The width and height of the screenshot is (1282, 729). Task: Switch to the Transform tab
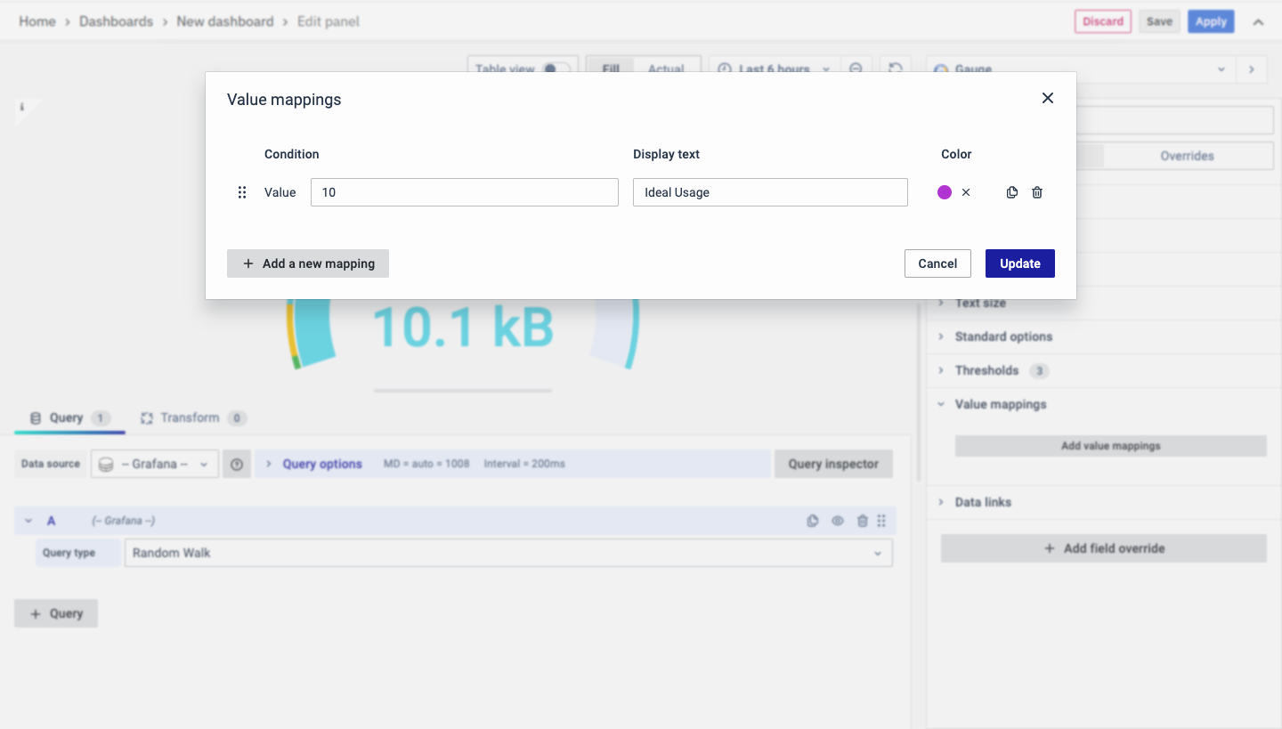190,417
